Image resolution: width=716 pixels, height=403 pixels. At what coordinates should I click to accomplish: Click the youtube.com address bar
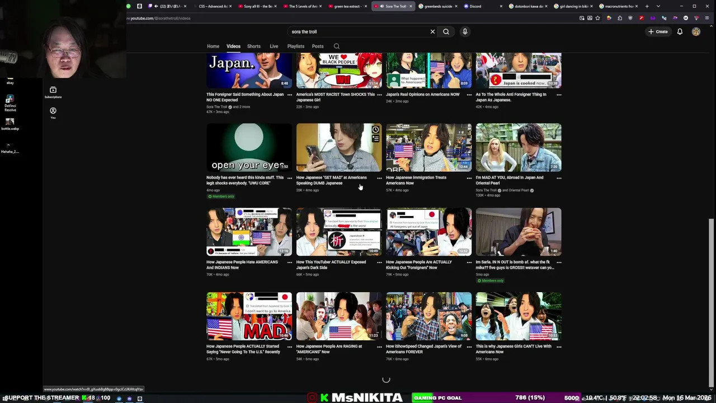click(352, 18)
